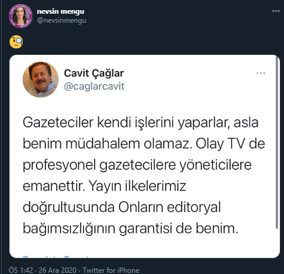
Task: Click the line starting 'Gazeteciler kendi işlerini'
Action: [141, 122]
